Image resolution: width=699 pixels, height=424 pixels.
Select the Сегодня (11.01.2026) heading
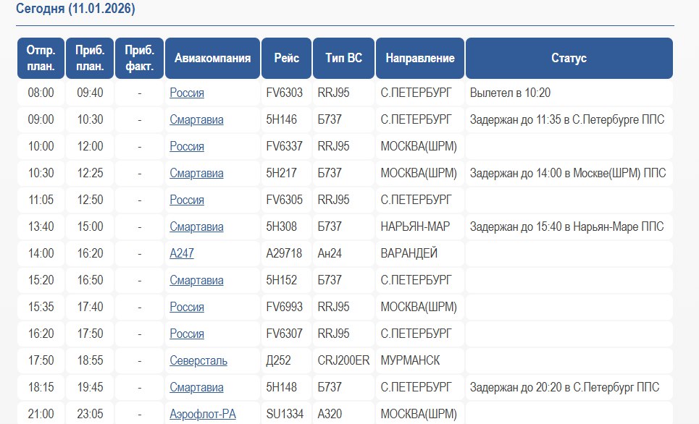tap(75, 9)
